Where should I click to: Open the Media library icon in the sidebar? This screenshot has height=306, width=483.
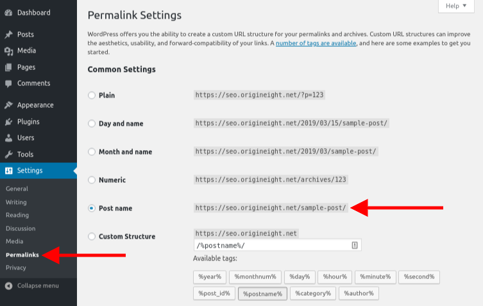click(x=8, y=51)
